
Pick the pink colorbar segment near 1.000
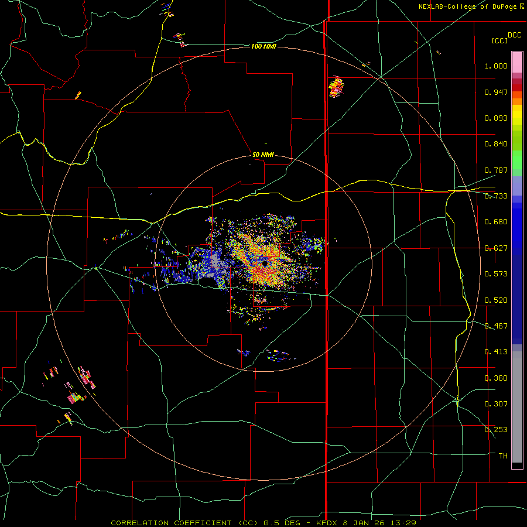pos(517,62)
